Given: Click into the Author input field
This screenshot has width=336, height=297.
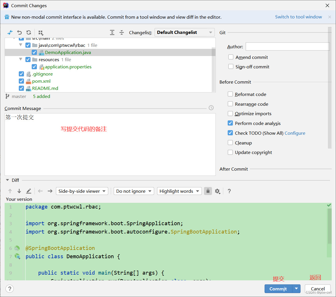Looking at the screenshot, I should 288,47.
